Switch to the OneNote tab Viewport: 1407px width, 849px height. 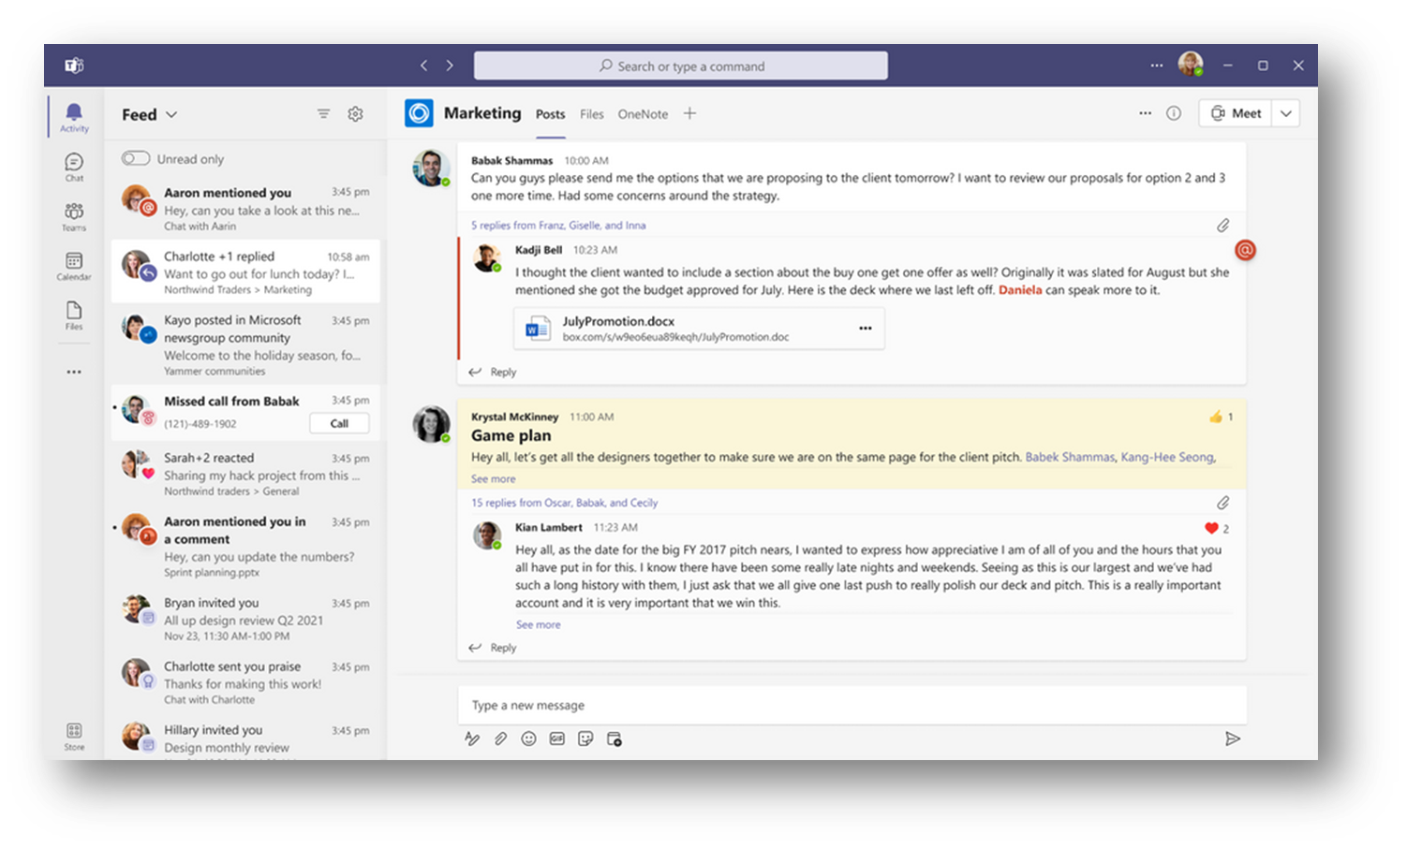click(643, 114)
